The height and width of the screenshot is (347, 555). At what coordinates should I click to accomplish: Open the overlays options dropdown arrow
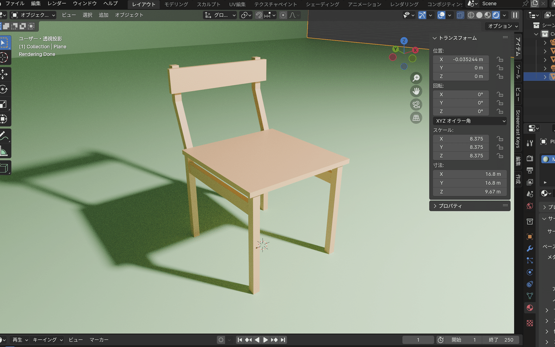449,15
